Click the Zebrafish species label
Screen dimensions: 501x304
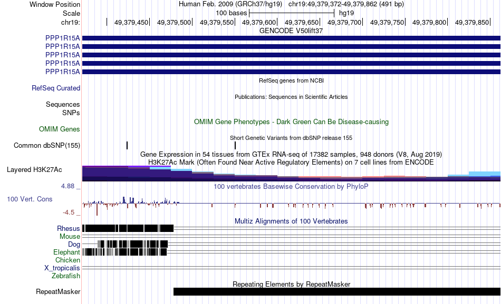[66, 276]
